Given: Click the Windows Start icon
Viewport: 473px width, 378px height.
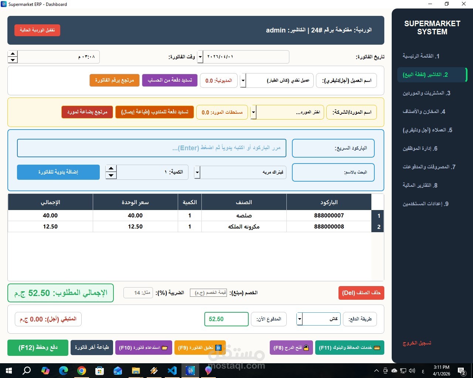Looking at the screenshot, I should pyautogui.click(x=8, y=371).
